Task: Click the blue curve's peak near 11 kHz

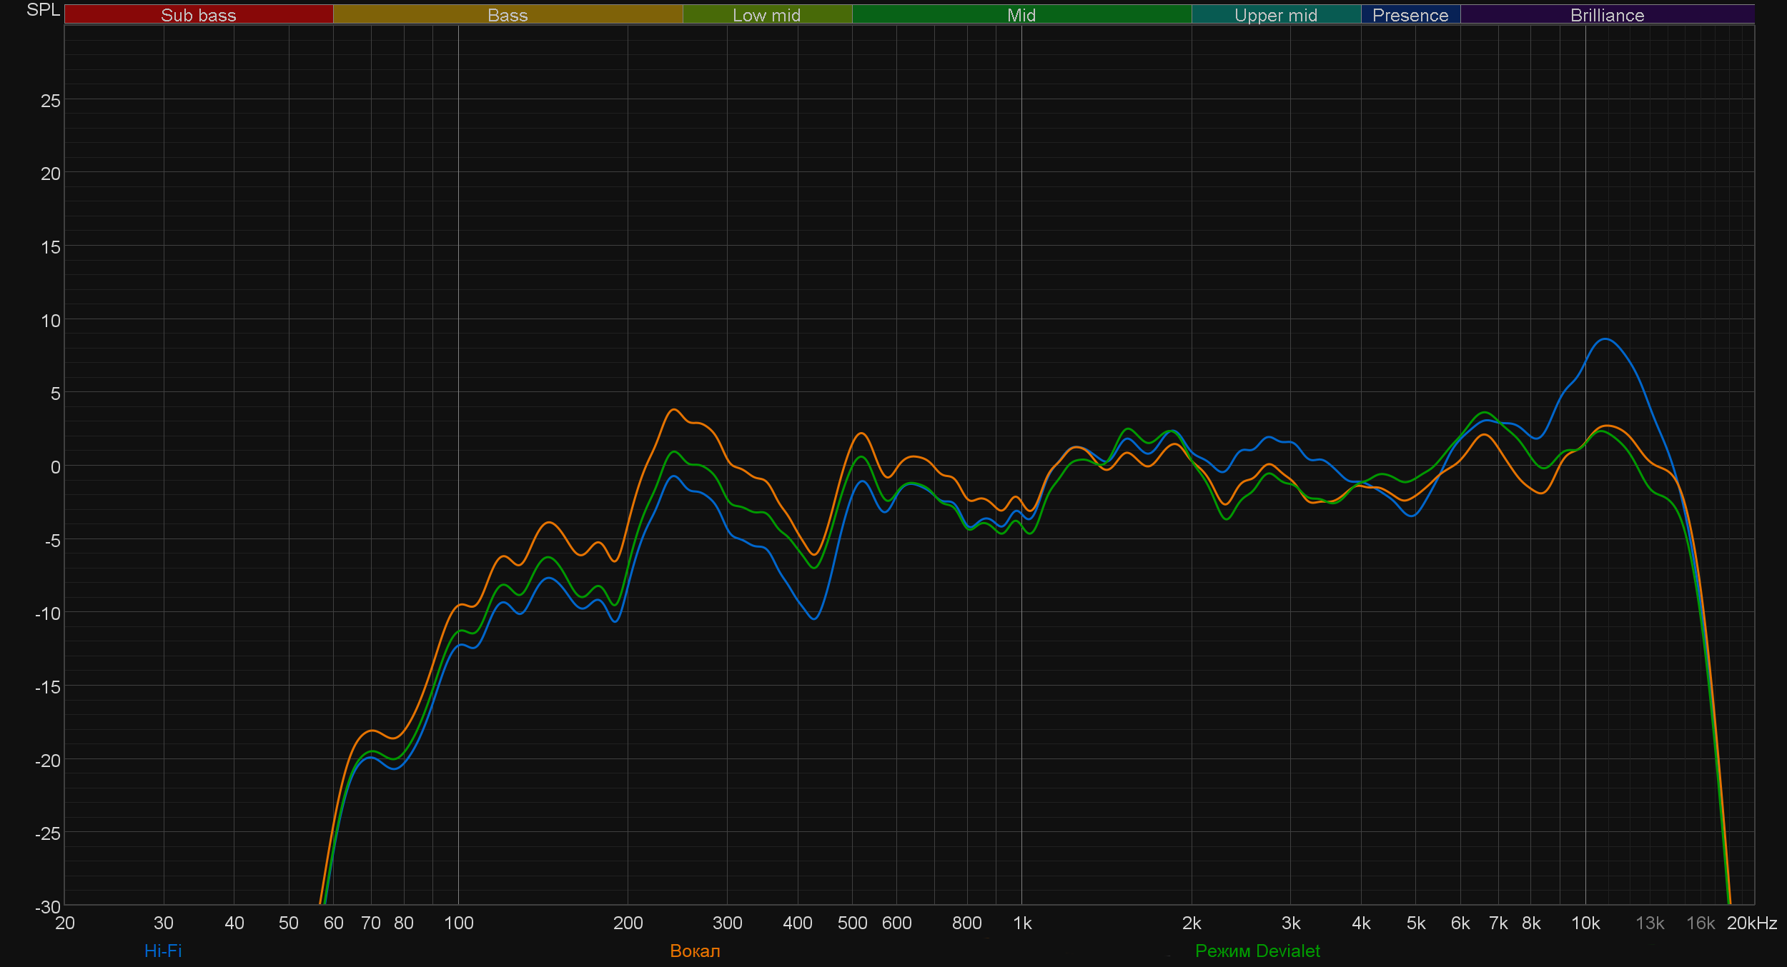Action: [1605, 339]
